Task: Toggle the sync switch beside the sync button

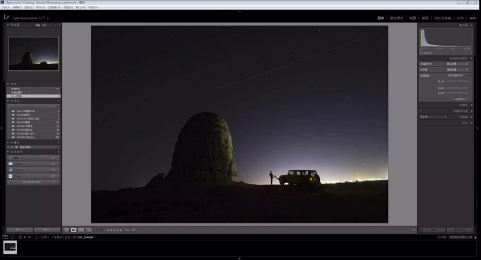Action: 421,230
